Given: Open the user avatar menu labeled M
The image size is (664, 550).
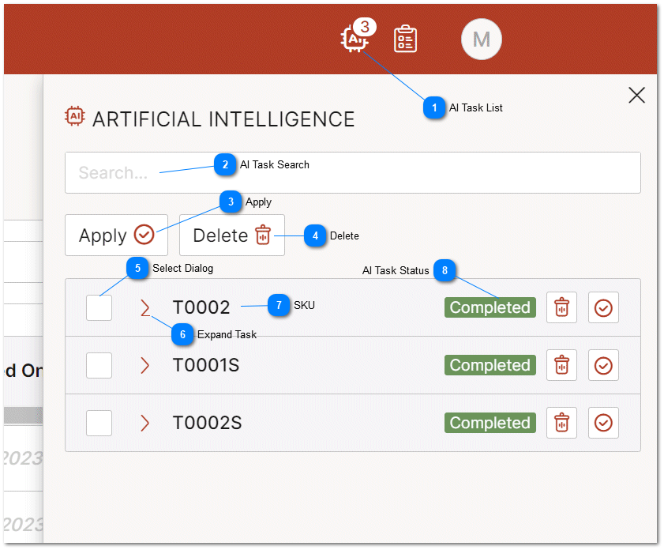Looking at the screenshot, I should tap(482, 39).
